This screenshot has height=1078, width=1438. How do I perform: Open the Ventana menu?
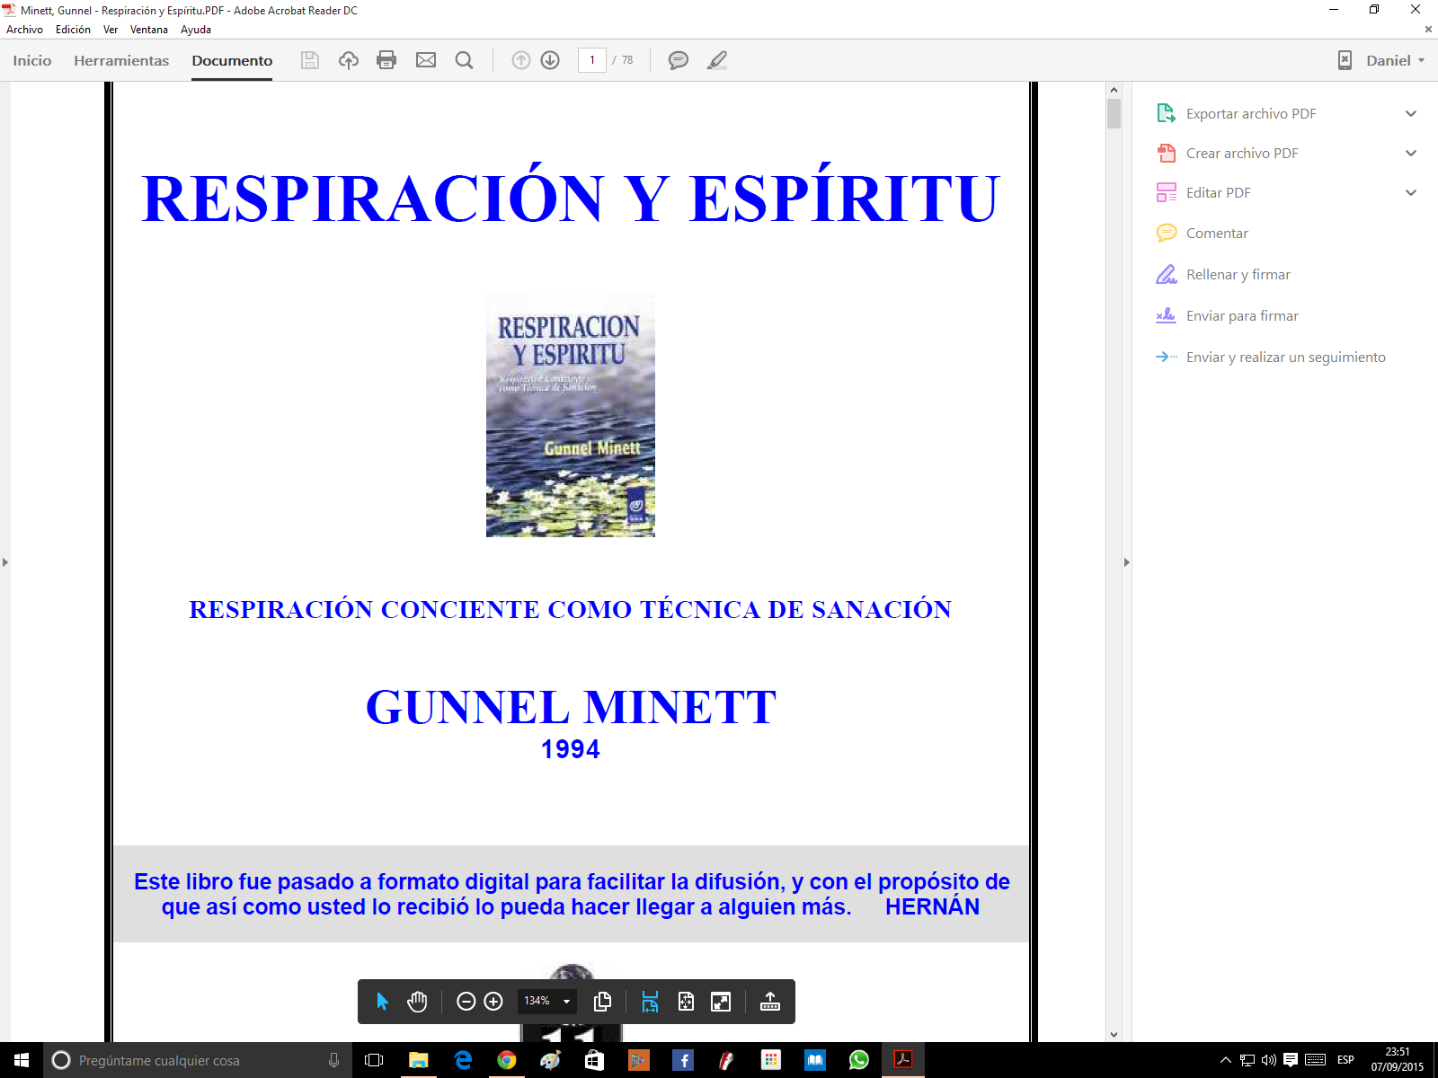(149, 30)
